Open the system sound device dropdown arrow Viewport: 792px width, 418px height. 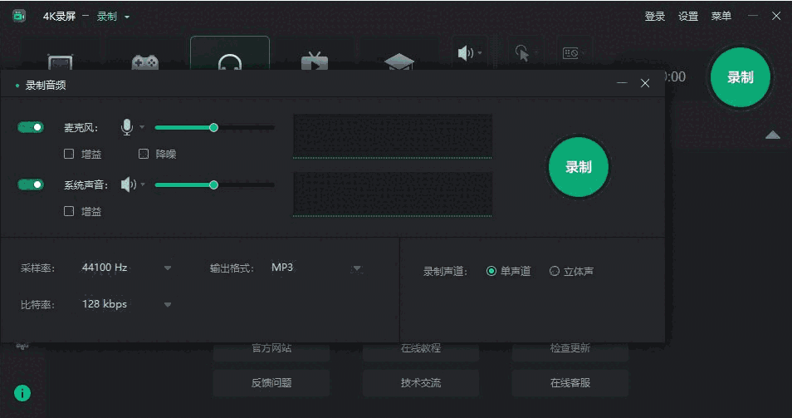tap(143, 184)
